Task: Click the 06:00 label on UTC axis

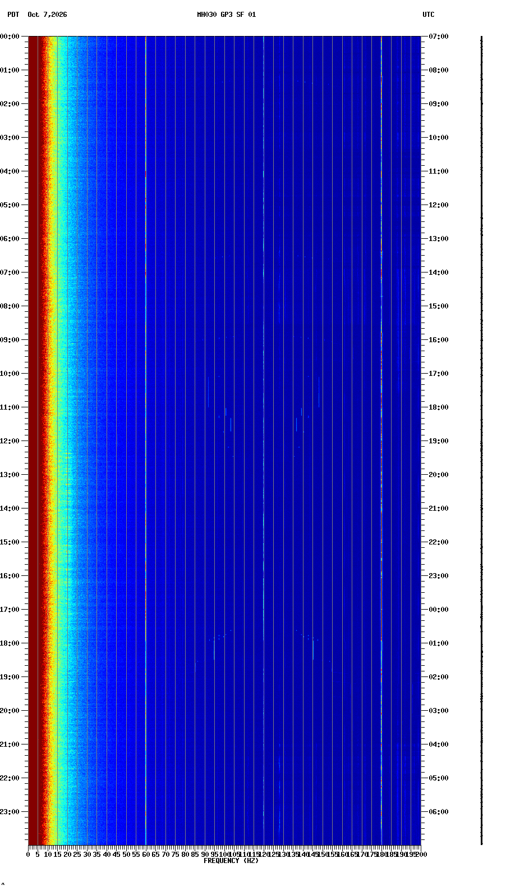Action: pyautogui.click(x=439, y=812)
